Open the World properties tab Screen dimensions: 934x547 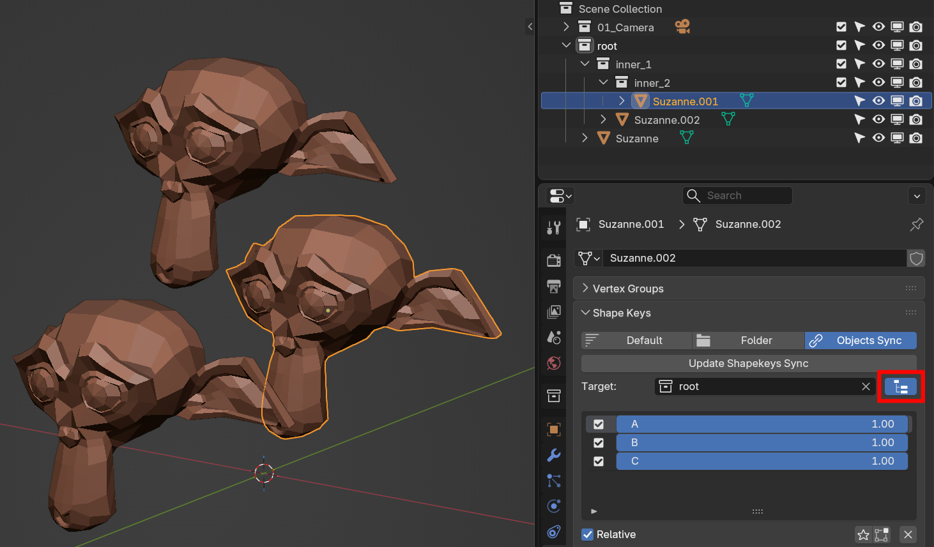pyautogui.click(x=554, y=363)
